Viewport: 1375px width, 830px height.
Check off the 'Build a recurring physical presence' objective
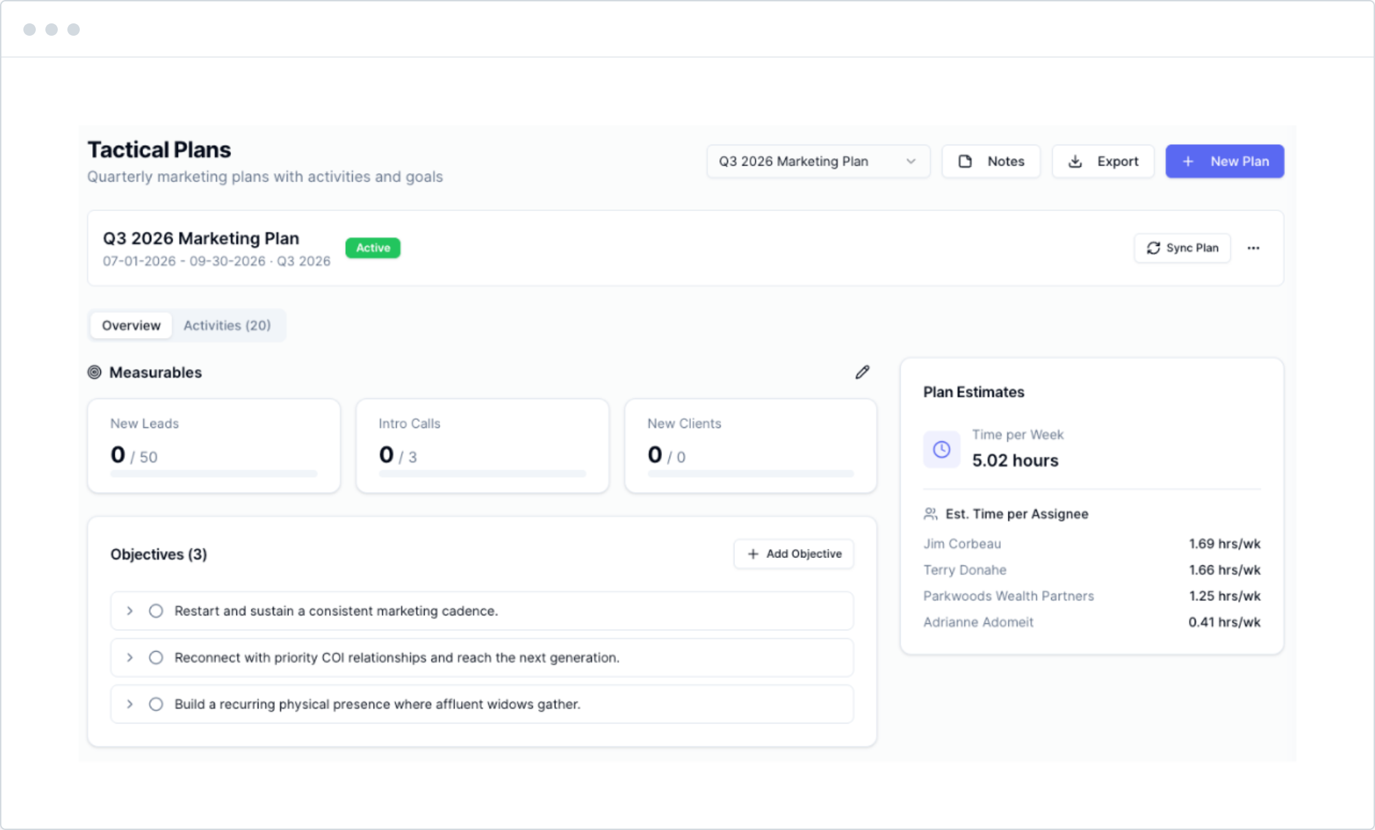(156, 704)
